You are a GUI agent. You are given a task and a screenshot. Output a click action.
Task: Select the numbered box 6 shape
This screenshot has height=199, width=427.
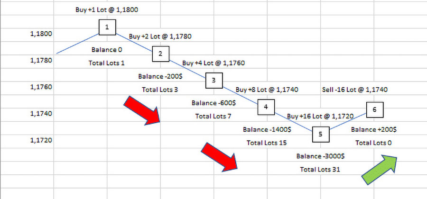click(x=374, y=109)
